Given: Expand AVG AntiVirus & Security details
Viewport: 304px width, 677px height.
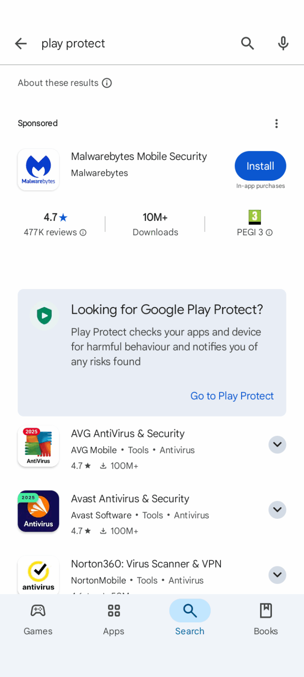Looking at the screenshot, I should click(277, 445).
